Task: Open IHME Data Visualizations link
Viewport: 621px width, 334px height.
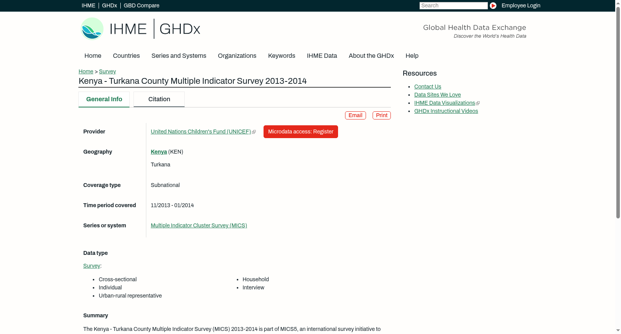Action: tap(444, 103)
